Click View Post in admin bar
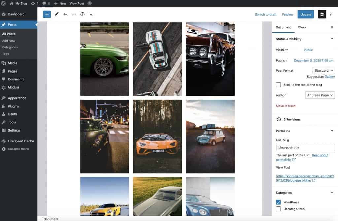 point(77,3)
